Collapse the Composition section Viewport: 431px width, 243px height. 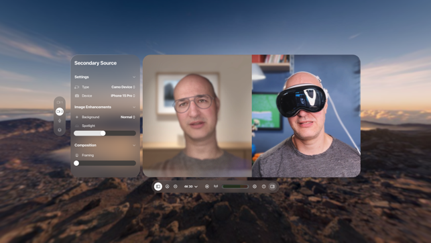134,145
